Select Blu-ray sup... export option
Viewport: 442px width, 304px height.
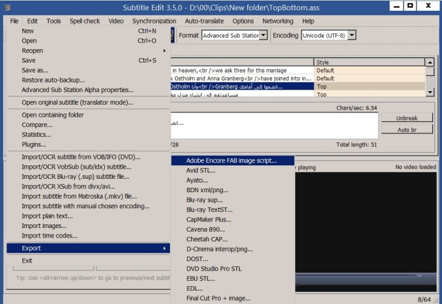pyautogui.click(x=233, y=200)
